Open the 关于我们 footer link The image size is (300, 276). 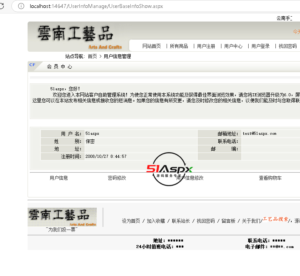pos(251,221)
